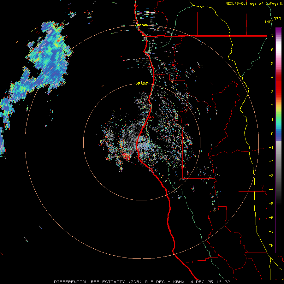The width and height of the screenshot is (284, 284).
Task: Click the -3 value on color scale
Action: pyautogui.click(x=271, y=176)
